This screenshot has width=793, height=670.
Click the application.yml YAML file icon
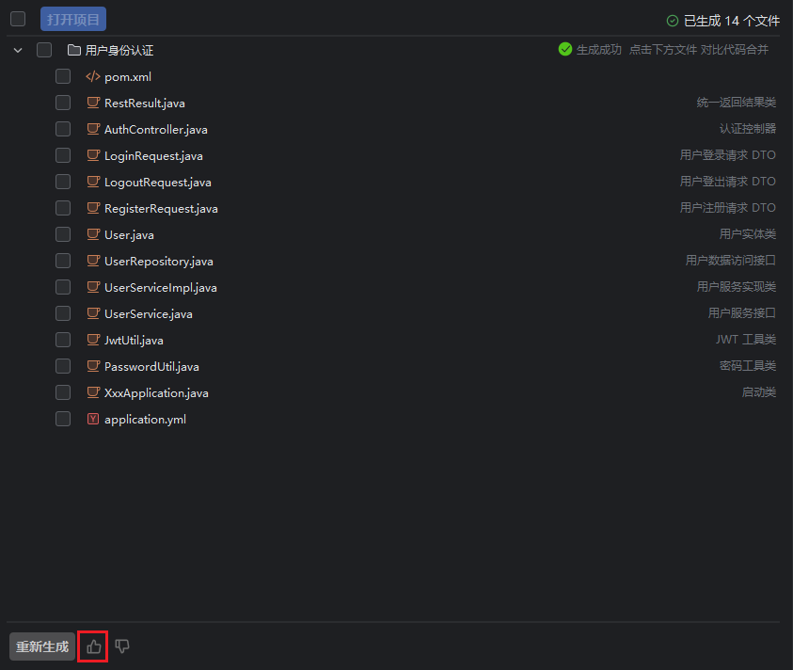[x=92, y=419]
